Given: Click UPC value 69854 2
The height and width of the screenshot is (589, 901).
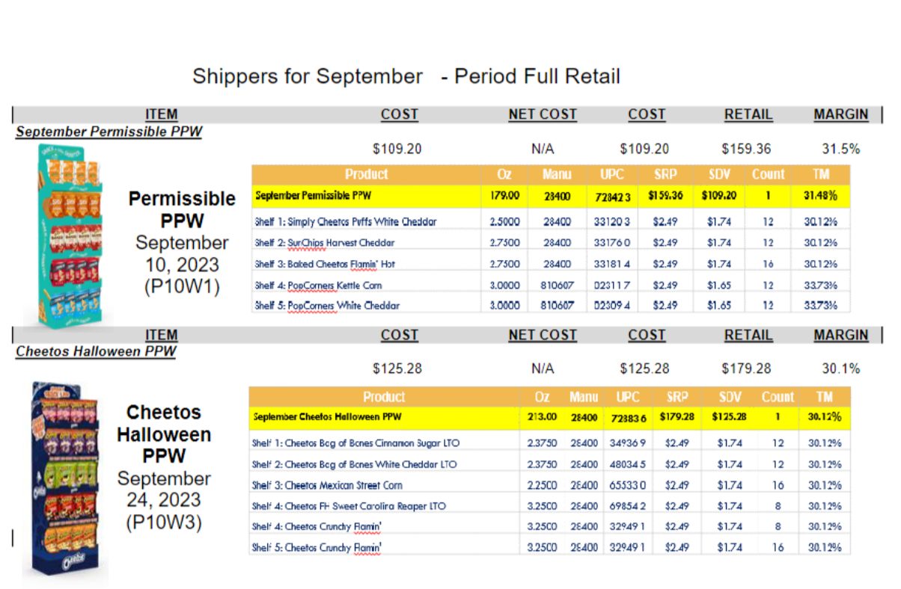Looking at the screenshot, I should pos(629,506).
